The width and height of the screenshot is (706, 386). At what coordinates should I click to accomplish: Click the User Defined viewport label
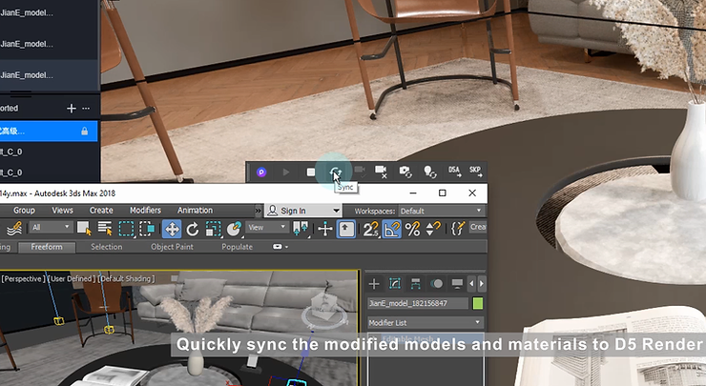(x=71, y=279)
